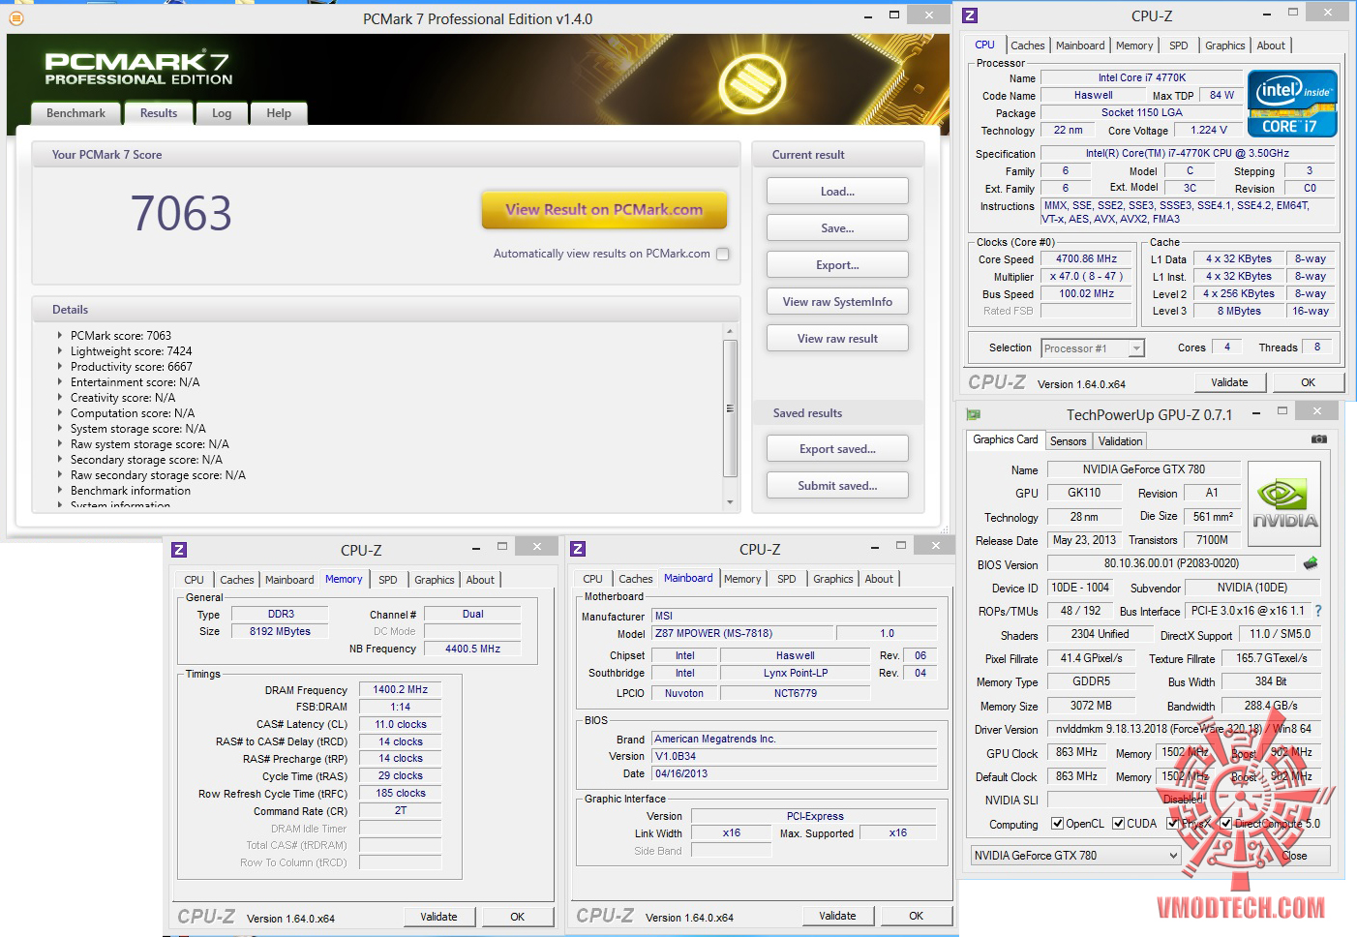Click the Details list vertical scrollbar
The height and width of the screenshot is (937, 1357).
click(730, 407)
